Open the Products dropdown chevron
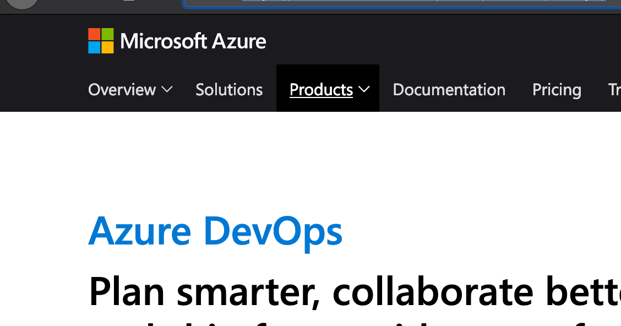This screenshot has width=621, height=326. point(363,89)
